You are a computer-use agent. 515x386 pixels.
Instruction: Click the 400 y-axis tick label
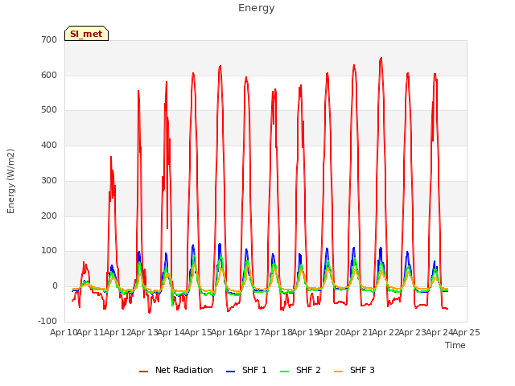coord(49,145)
